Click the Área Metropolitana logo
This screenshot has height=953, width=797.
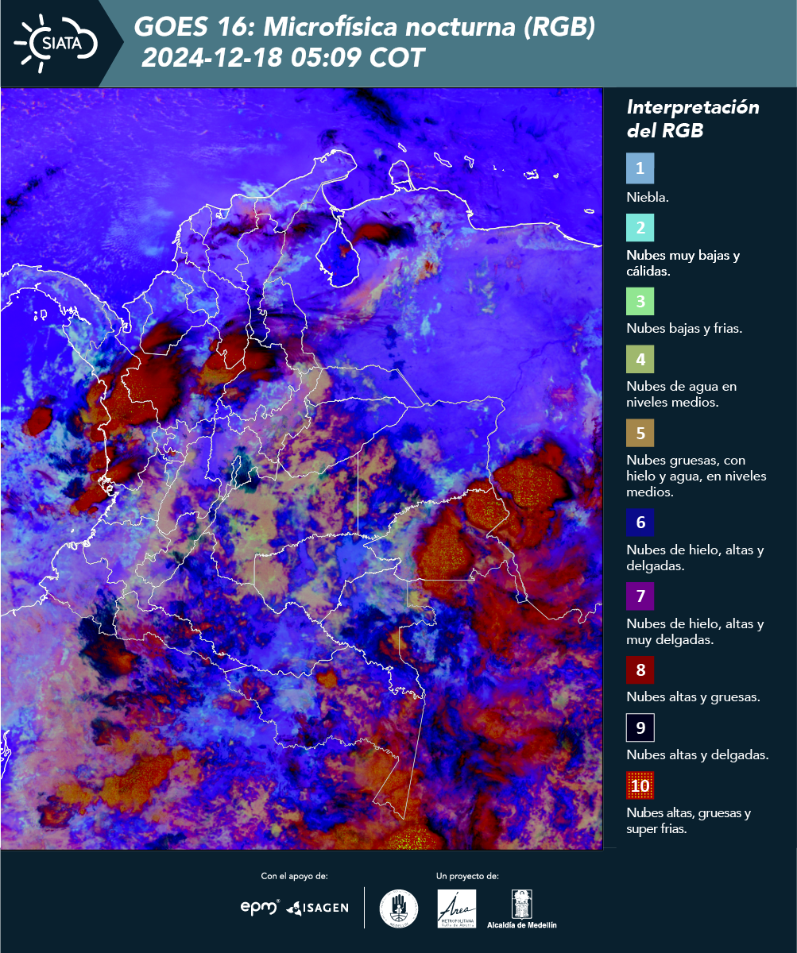[x=457, y=908]
